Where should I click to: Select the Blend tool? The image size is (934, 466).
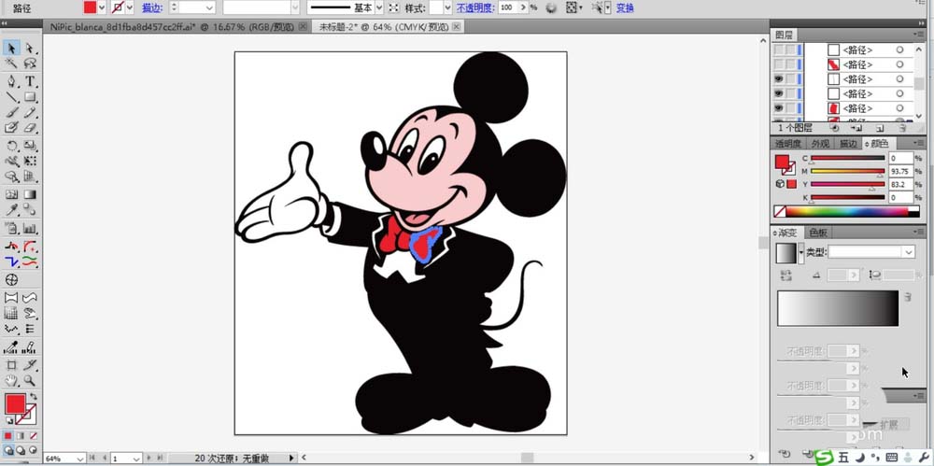coord(30,210)
